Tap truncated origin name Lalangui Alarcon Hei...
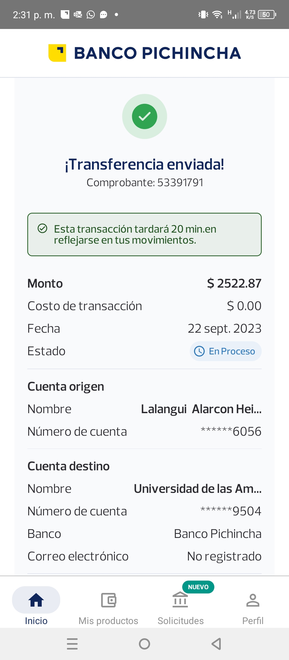Image resolution: width=289 pixels, height=660 pixels. tap(201, 409)
